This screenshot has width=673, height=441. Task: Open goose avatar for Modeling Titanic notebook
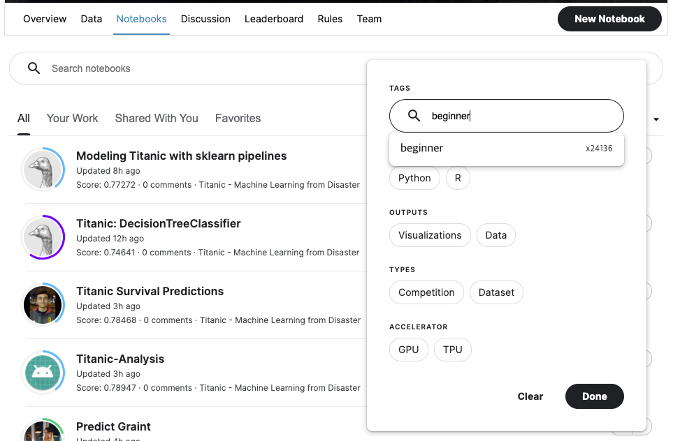pos(43,170)
